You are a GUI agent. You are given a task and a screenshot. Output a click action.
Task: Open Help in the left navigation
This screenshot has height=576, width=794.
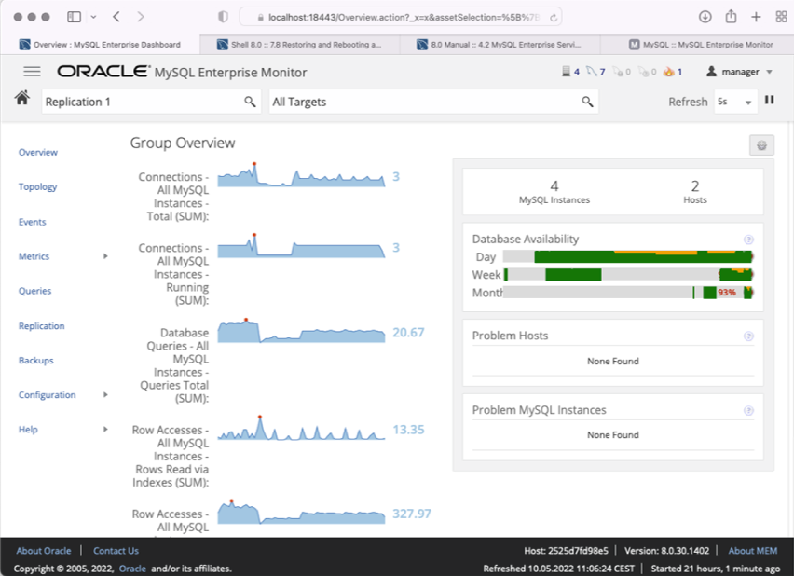click(x=28, y=429)
